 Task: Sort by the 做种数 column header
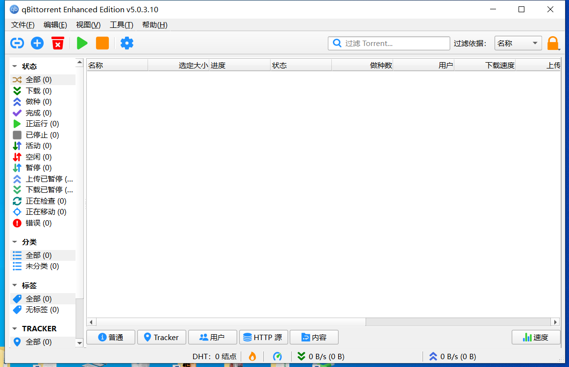(363, 65)
